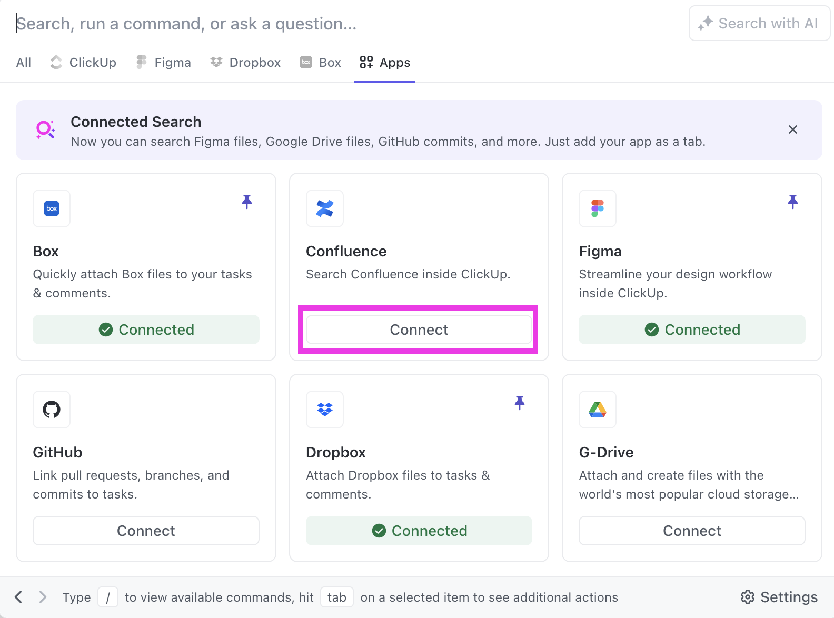This screenshot has width=834, height=618.
Task: Click the G-Drive logo icon
Action: click(597, 410)
